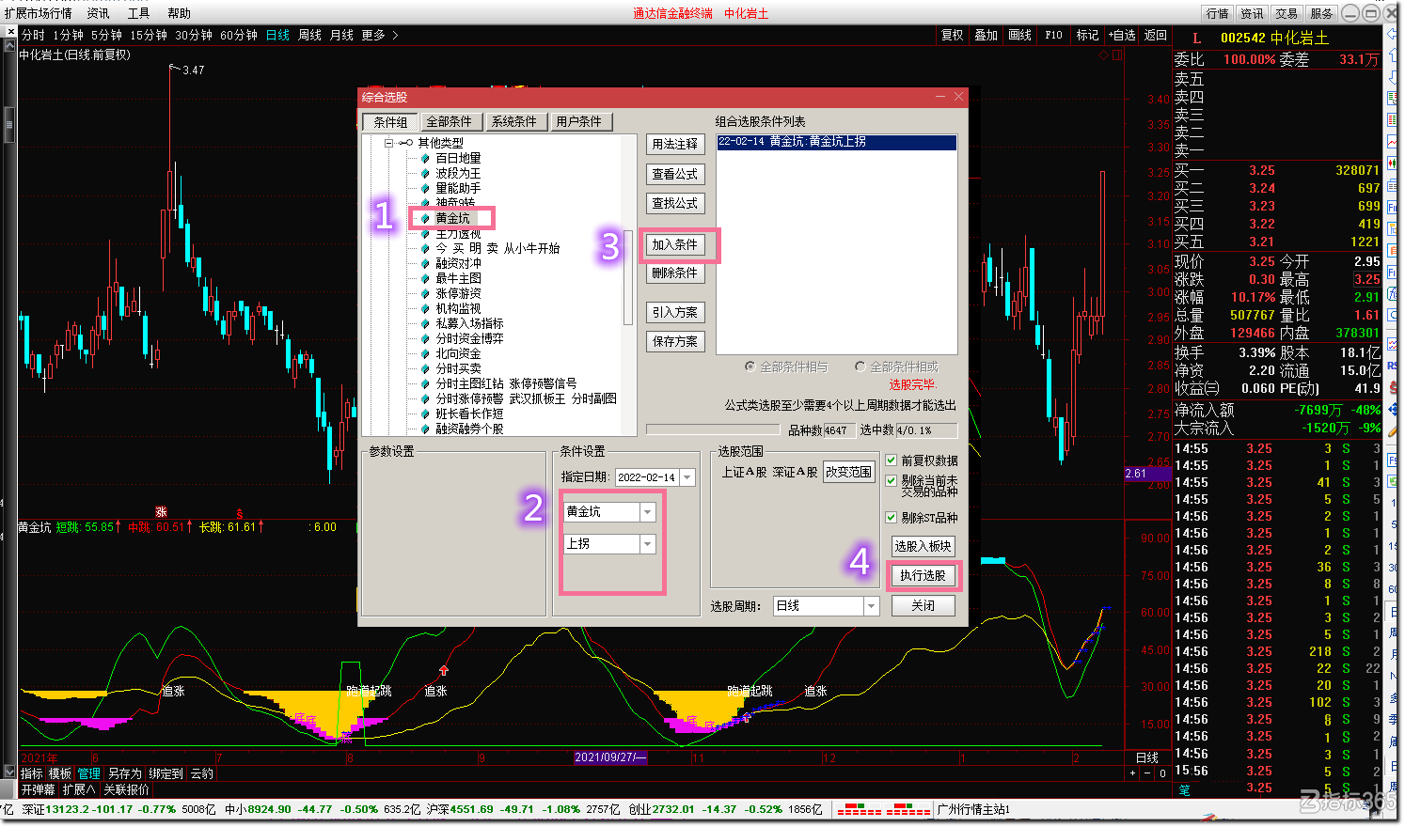The width and height of the screenshot is (1405, 827).
Task: Click the split-panel icon at chart corner
Action: click(1117, 55)
